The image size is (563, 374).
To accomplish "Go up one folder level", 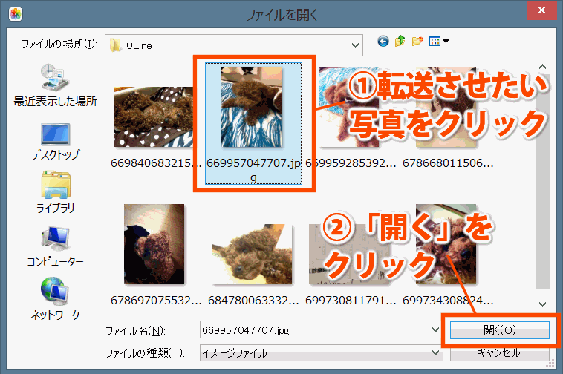I will pyautogui.click(x=400, y=42).
